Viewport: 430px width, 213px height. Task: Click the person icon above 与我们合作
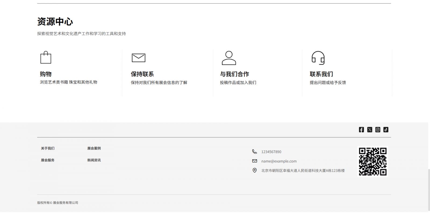229,58
